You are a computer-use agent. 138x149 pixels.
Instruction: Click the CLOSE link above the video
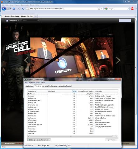[x=109, y=35]
